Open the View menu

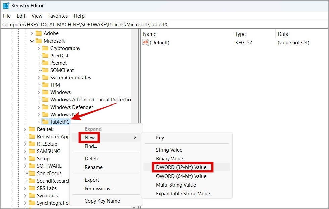click(x=37, y=16)
